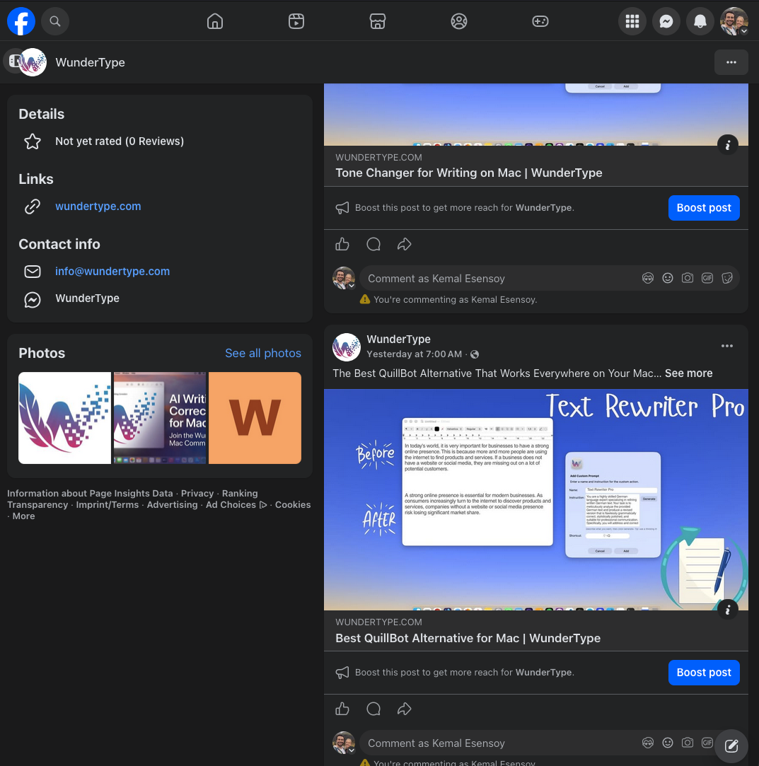Expand the More footer options
This screenshot has width=759, height=766.
click(23, 516)
